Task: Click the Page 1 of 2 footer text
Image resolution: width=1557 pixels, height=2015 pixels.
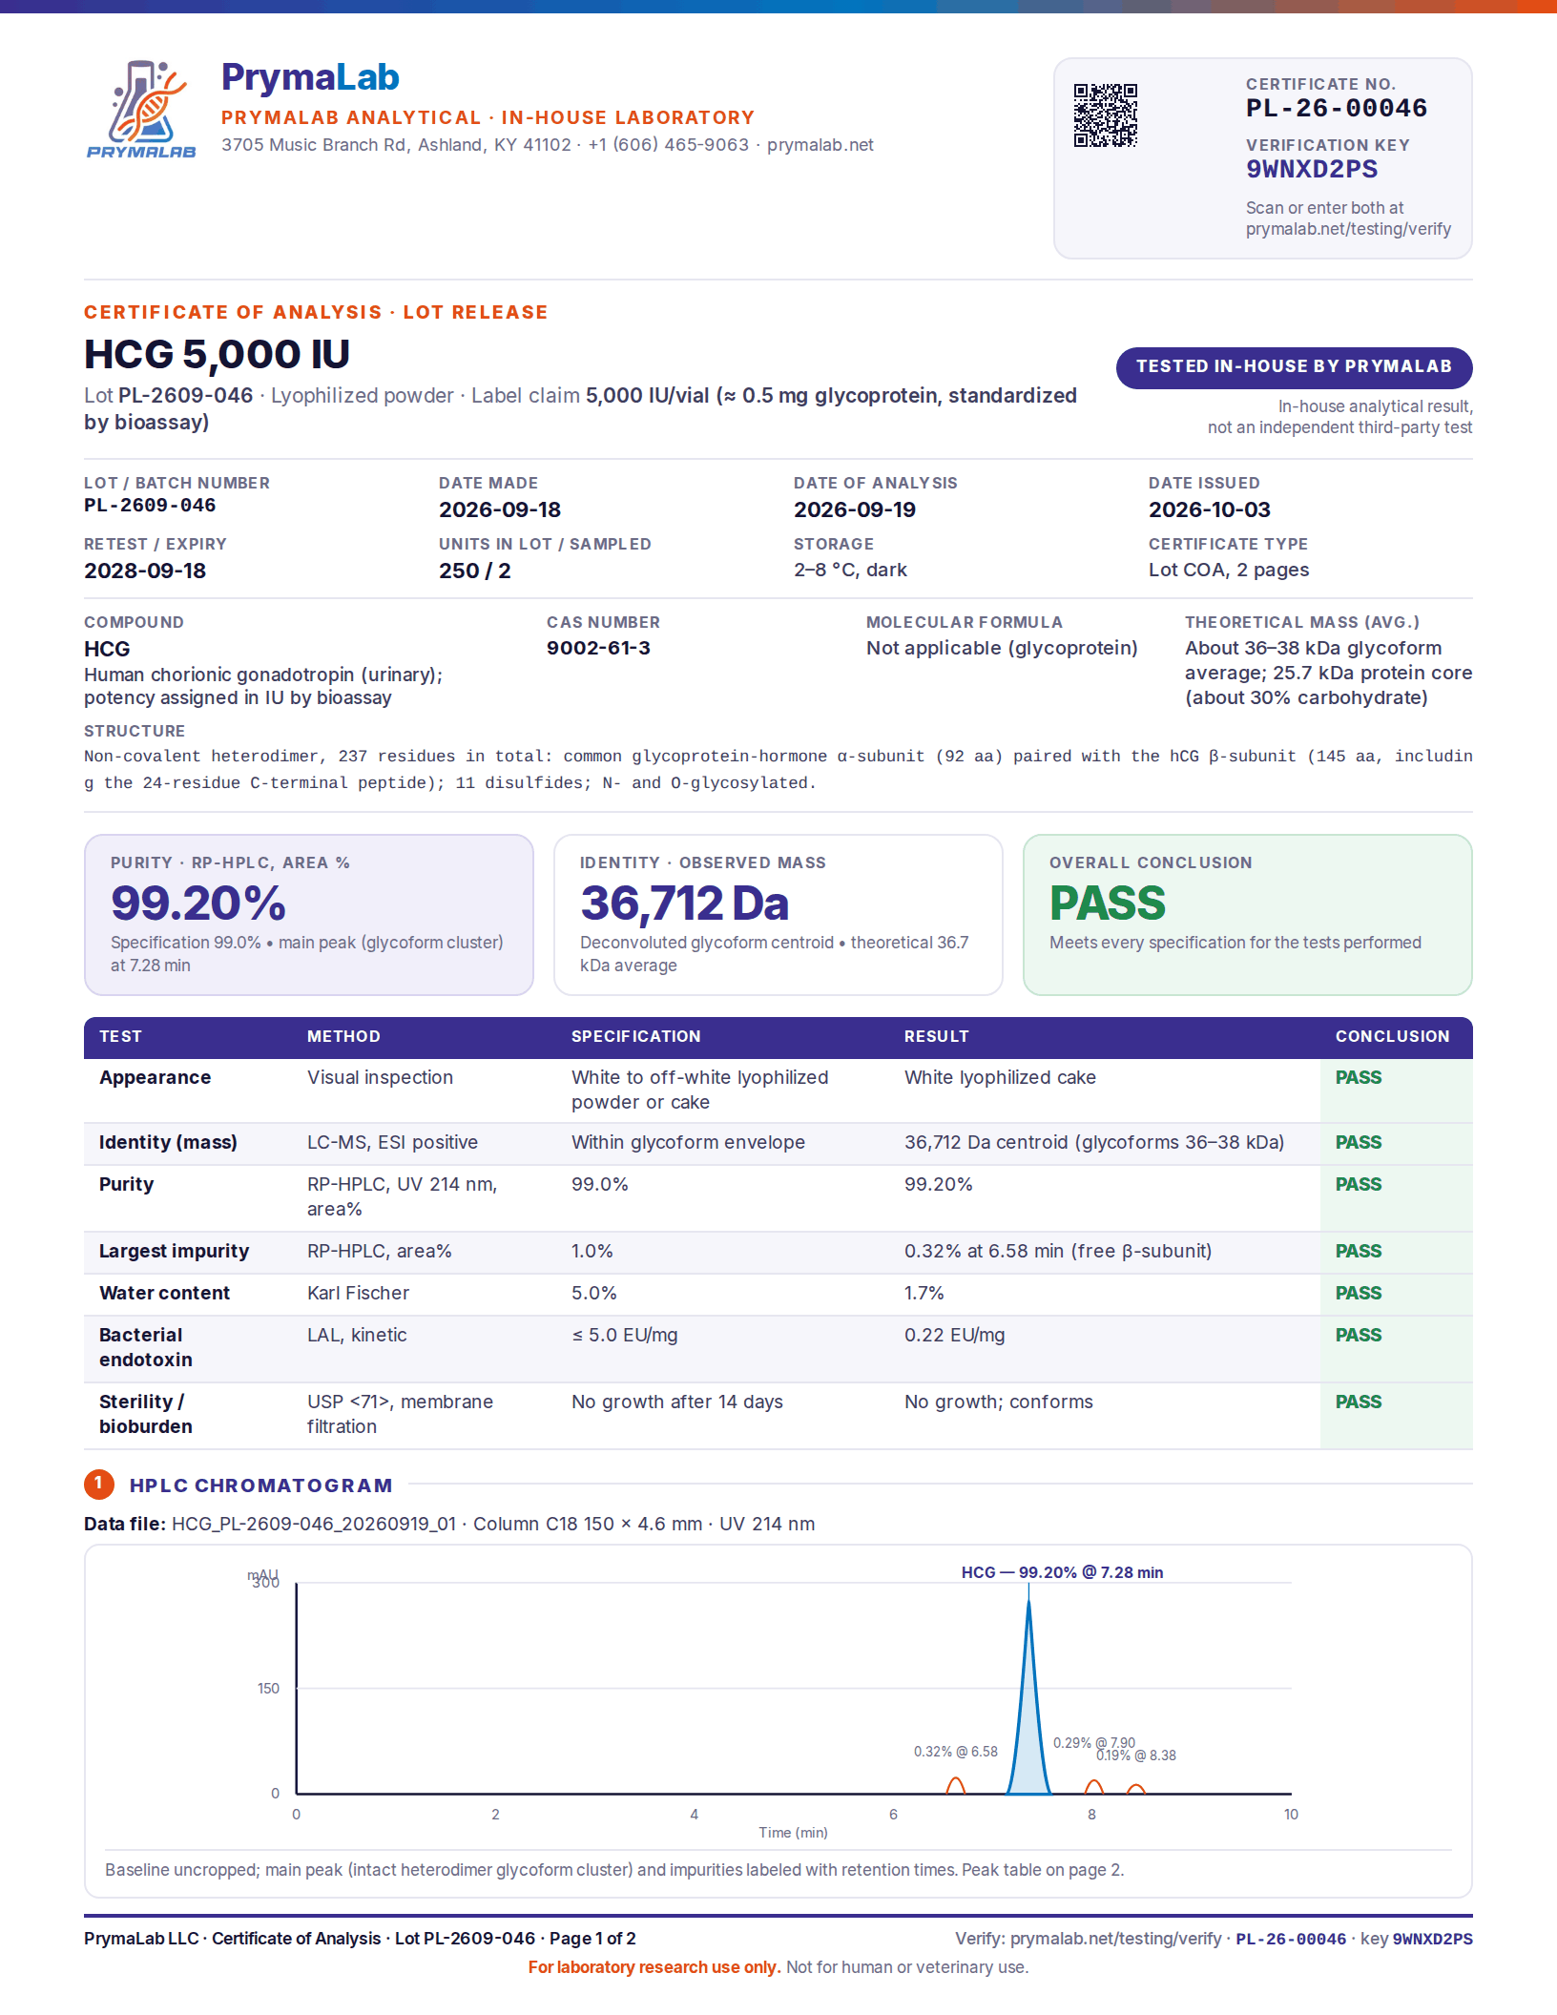Action: click(592, 1939)
